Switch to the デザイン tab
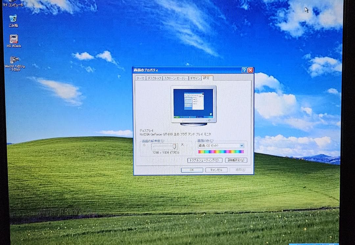The width and height of the screenshot is (355, 245). [195, 78]
